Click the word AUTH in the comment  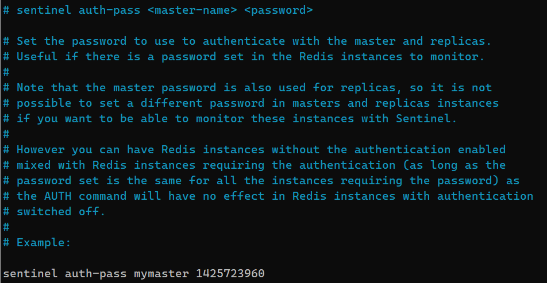pyautogui.click(x=58, y=196)
